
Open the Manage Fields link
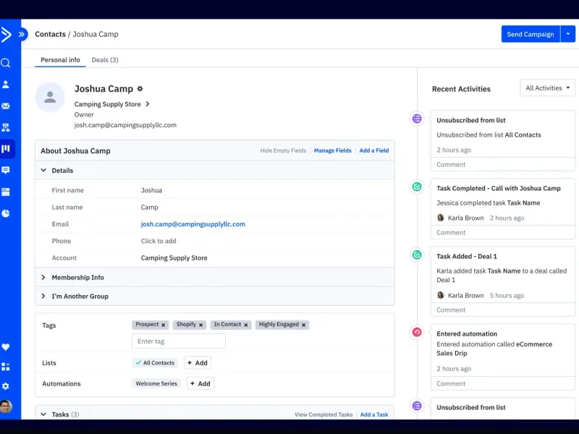333,150
